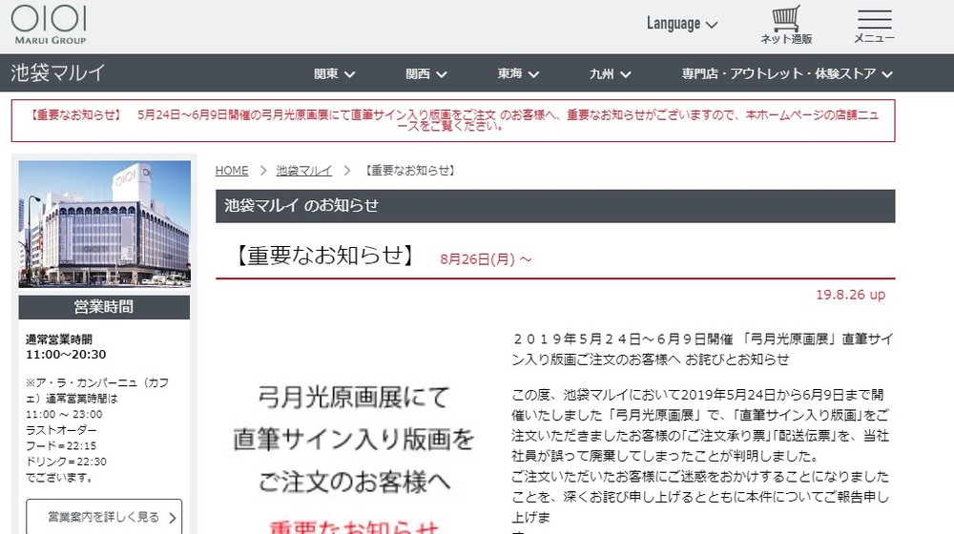Click ドリンク=22:30 text in sidebar
This screenshot has height=534, width=954.
(66, 462)
